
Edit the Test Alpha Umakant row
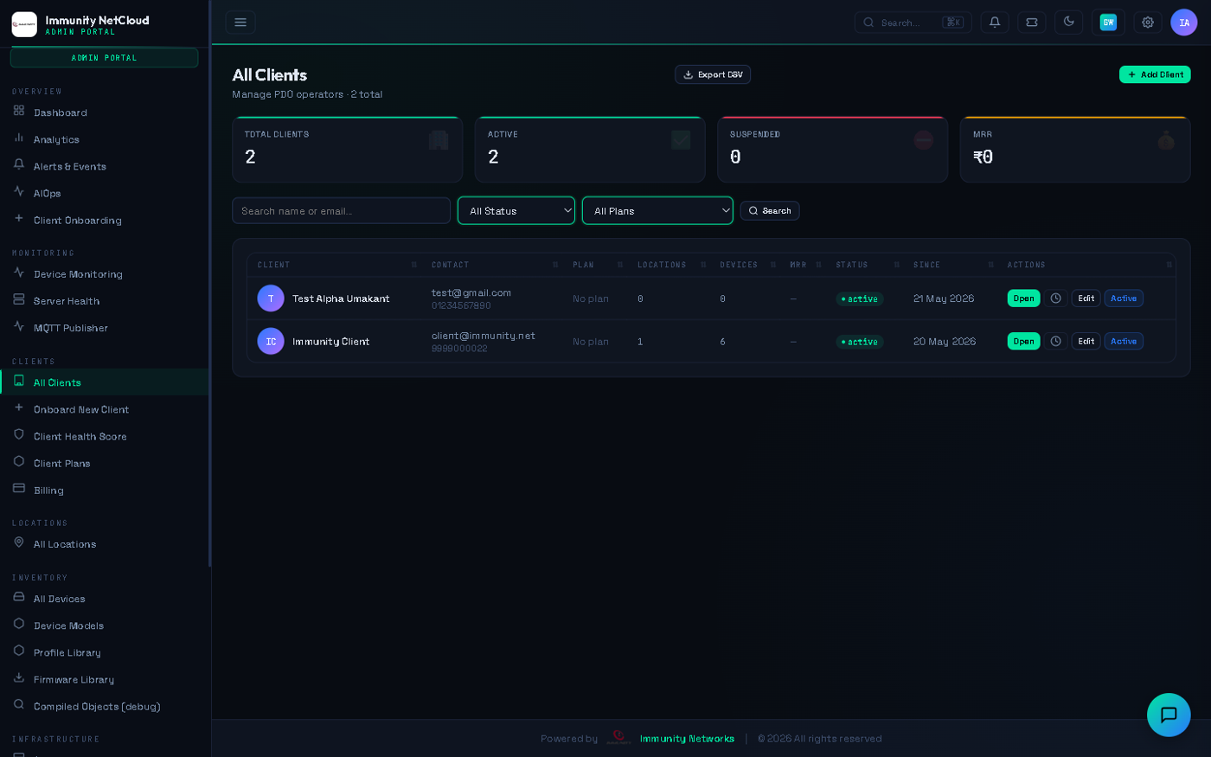1086,298
